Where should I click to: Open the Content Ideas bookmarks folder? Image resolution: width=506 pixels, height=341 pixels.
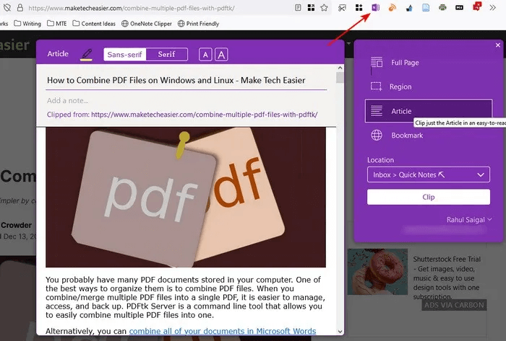click(94, 24)
